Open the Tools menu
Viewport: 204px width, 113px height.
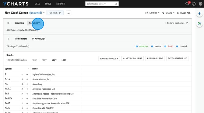48,4
